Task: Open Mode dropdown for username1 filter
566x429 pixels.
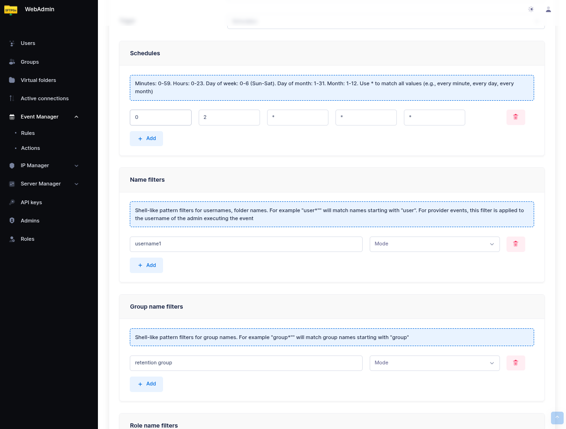Action: [434, 244]
